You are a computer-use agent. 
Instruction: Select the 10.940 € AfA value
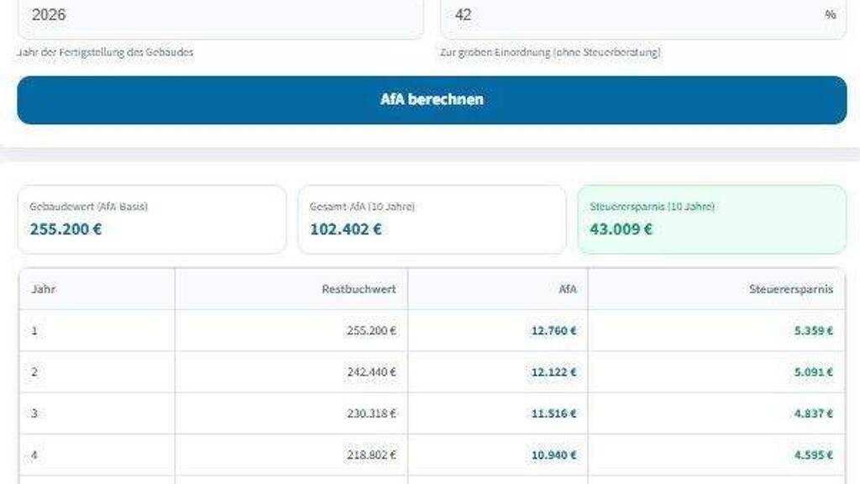pos(553,455)
